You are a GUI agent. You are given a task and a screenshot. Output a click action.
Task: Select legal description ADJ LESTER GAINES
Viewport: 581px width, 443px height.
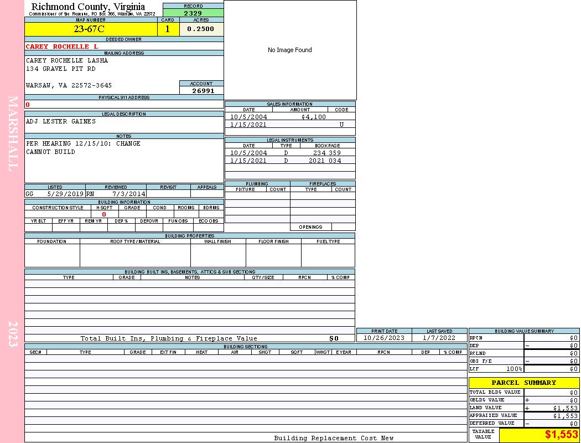pos(61,122)
